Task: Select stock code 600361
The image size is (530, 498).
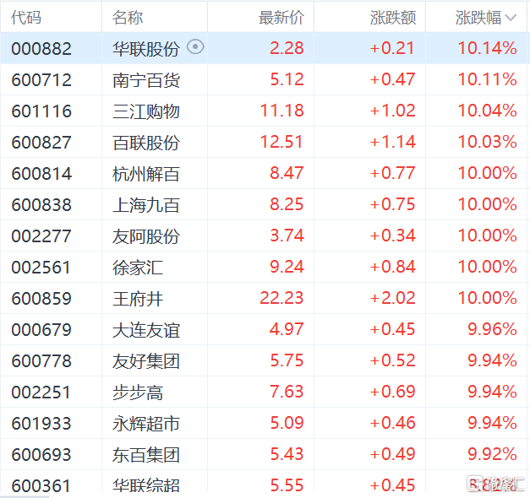Action: [41, 485]
